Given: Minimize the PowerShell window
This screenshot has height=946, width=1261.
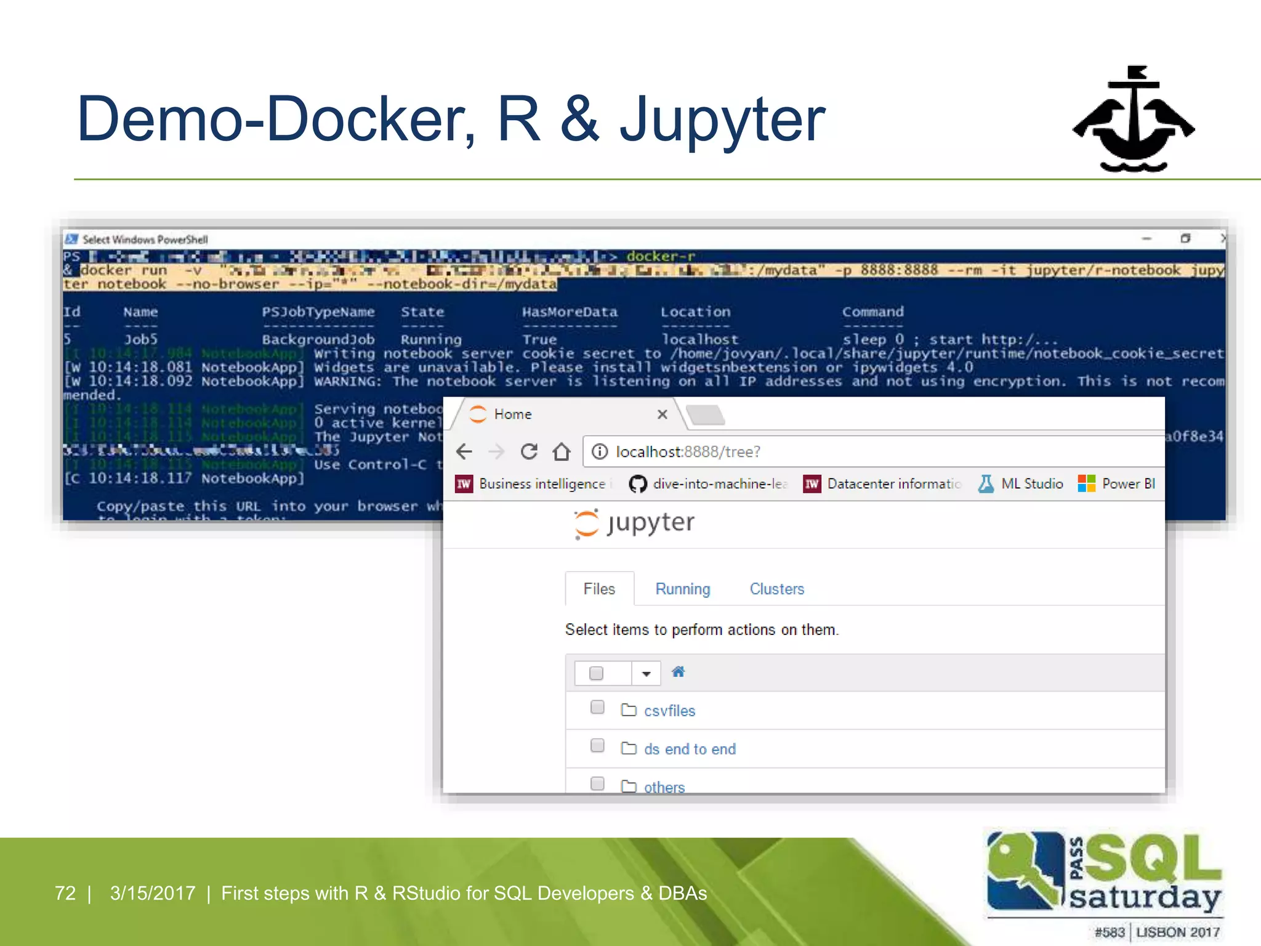Looking at the screenshot, I should pos(1146,238).
